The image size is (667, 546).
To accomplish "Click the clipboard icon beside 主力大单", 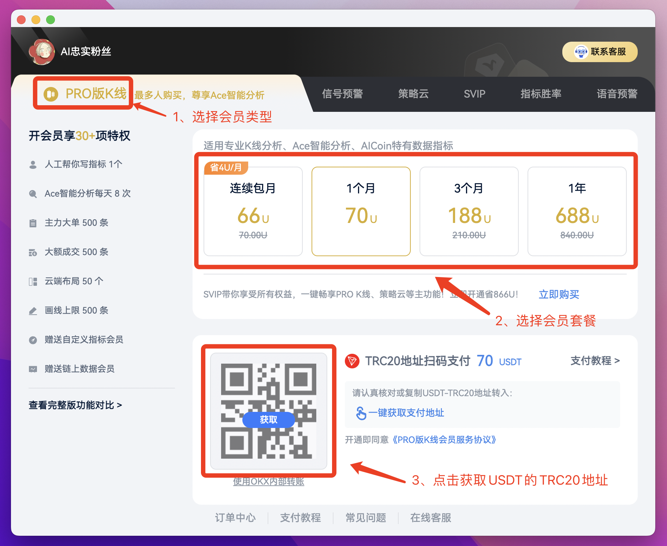I will (x=33, y=223).
